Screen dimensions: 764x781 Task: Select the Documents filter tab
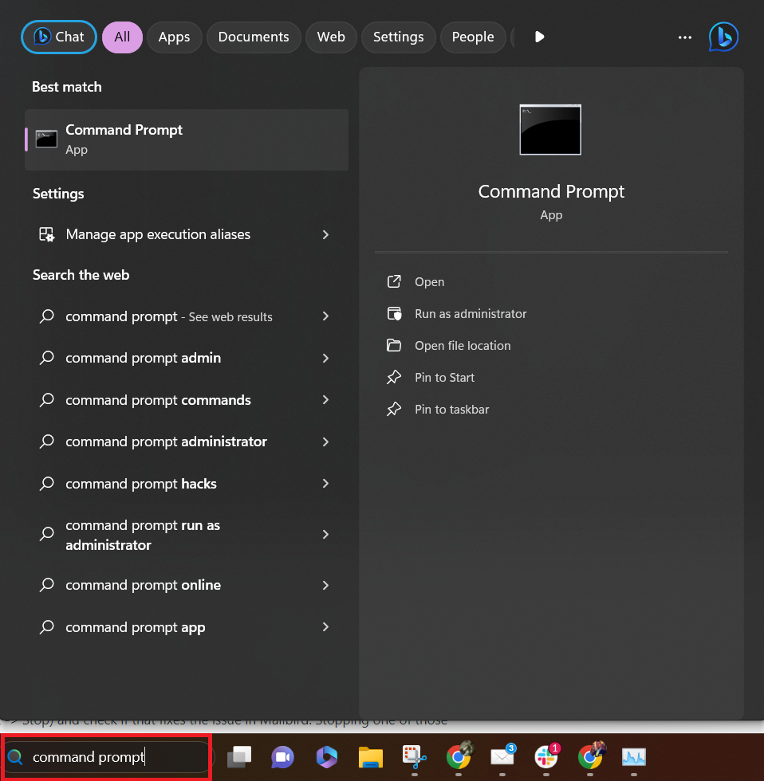254,37
